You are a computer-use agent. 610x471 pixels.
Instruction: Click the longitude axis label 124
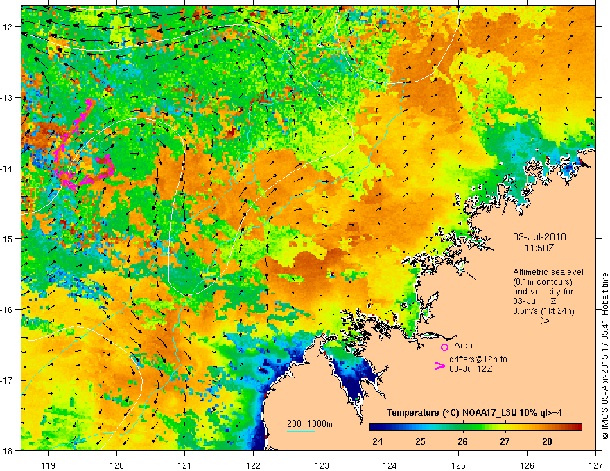click(x=390, y=465)
